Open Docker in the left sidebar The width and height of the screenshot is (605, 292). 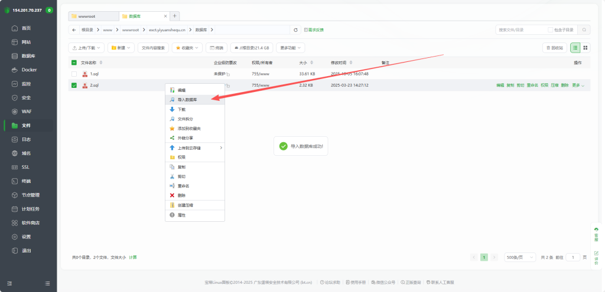(28, 70)
